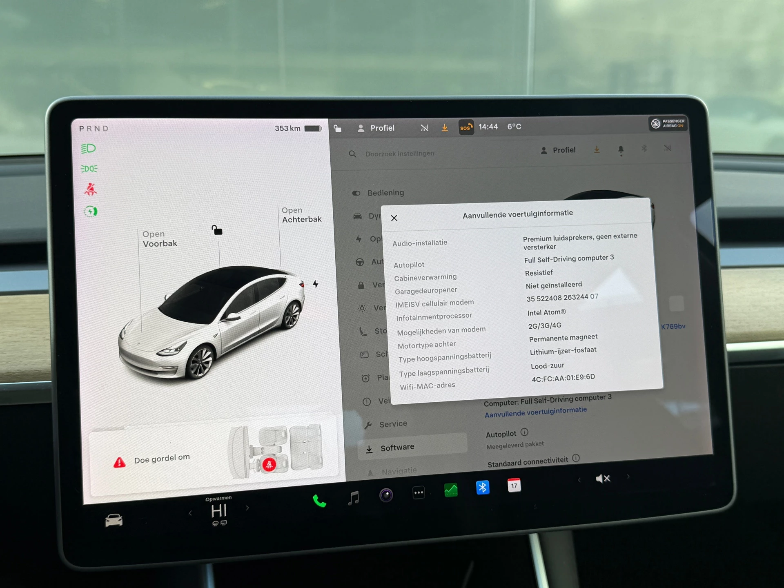The height and width of the screenshot is (588, 784).
Task: Open the dashcam viewer icon
Action: pyautogui.click(x=385, y=495)
